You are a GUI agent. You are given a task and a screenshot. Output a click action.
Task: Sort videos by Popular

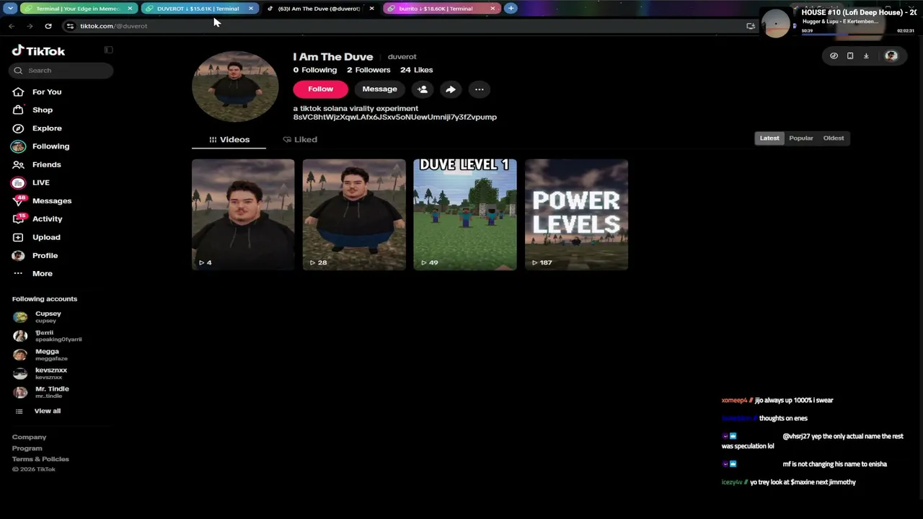click(x=801, y=138)
